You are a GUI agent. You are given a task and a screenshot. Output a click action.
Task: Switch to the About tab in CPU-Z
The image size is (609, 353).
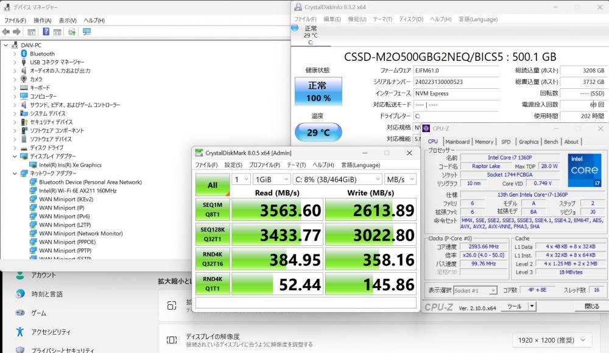(571, 142)
